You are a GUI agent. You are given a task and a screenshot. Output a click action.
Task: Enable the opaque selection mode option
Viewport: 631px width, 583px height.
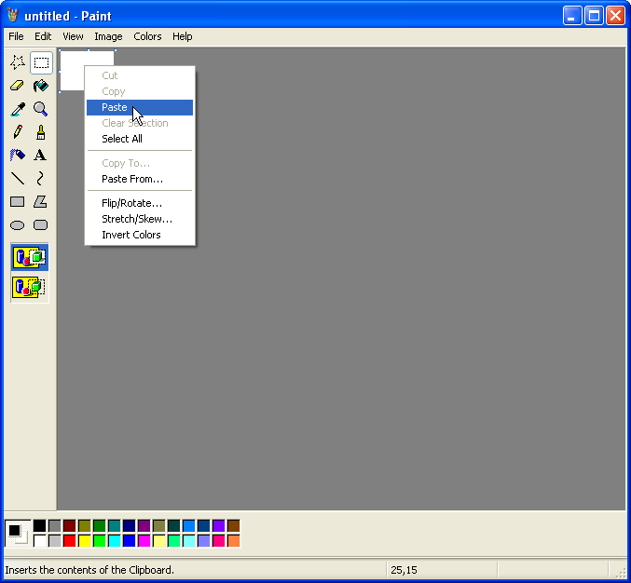coord(29,257)
